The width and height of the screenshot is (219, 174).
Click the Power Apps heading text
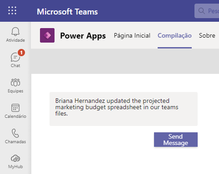click(83, 36)
